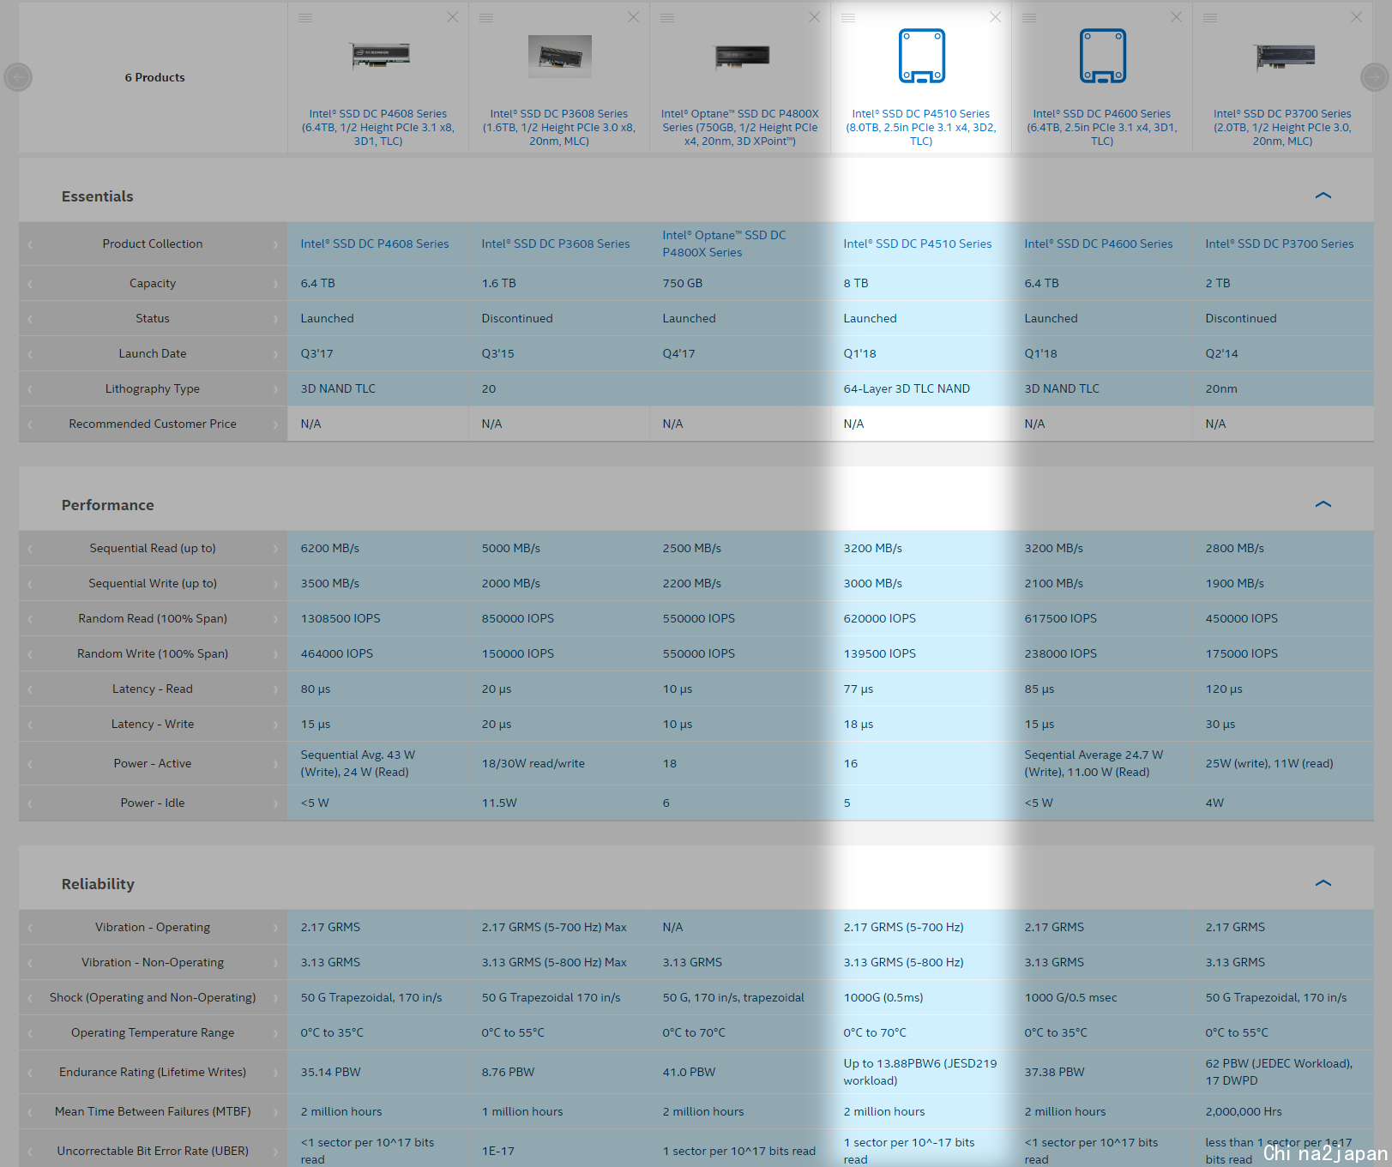Click right chevron on Capacity row
The width and height of the screenshot is (1392, 1167).
(275, 284)
